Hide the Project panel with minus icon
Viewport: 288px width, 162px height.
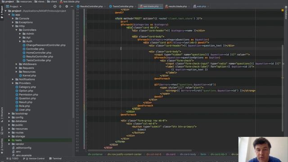[72, 6]
